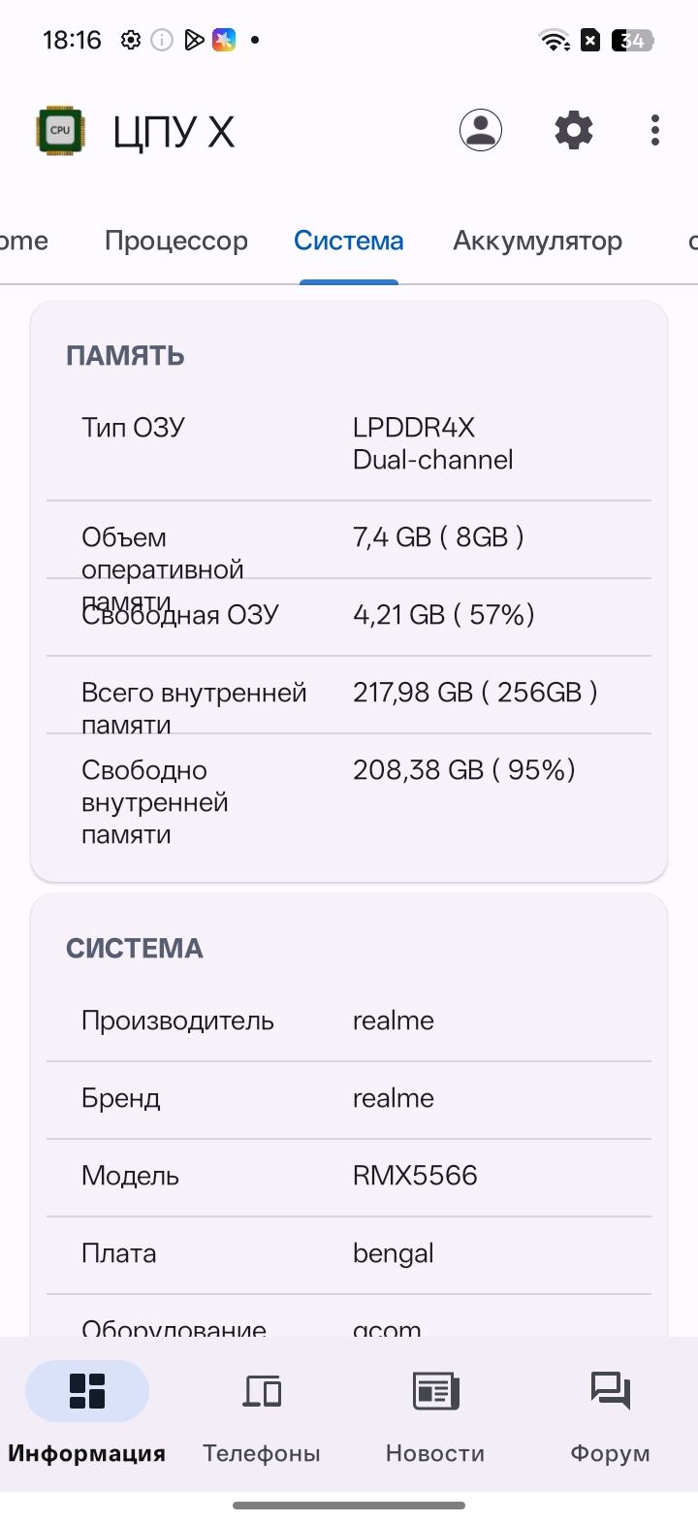Screen dimensions: 698x1523
Task: Tap the Телефоны devices icon
Action: [261, 1390]
